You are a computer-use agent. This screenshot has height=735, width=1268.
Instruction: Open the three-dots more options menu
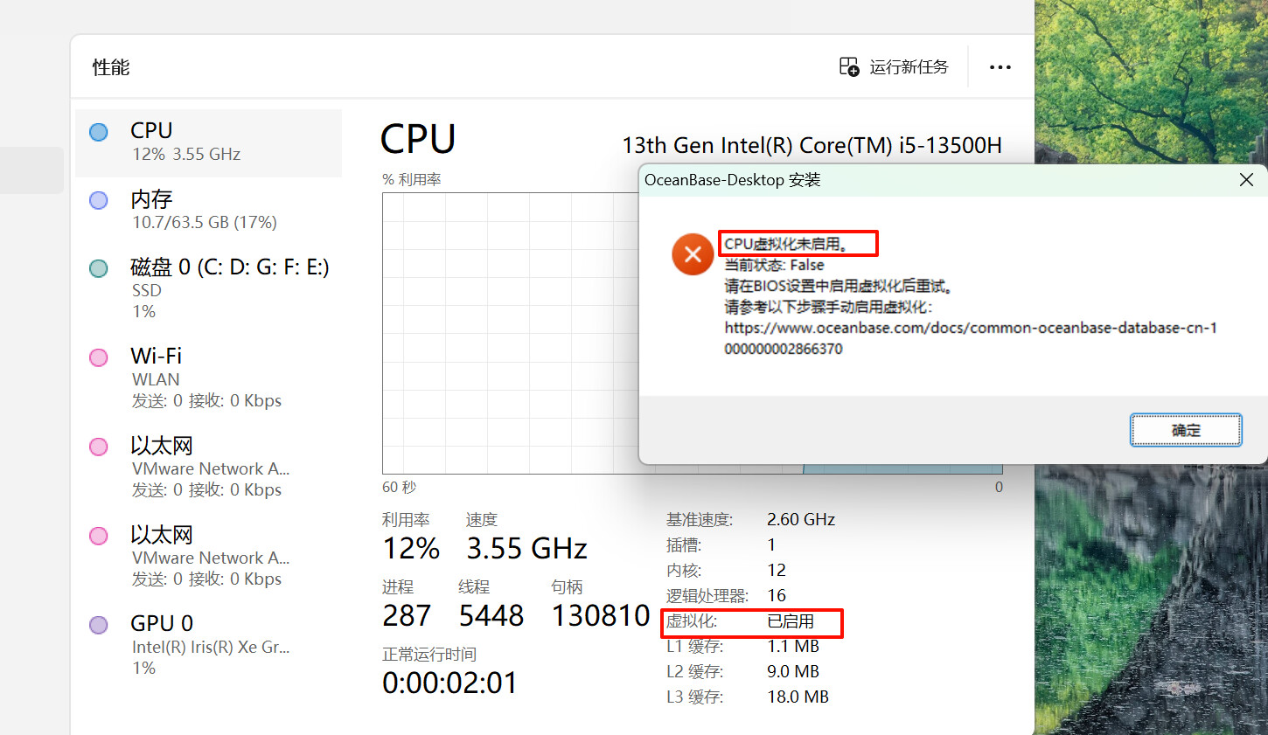click(1000, 67)
